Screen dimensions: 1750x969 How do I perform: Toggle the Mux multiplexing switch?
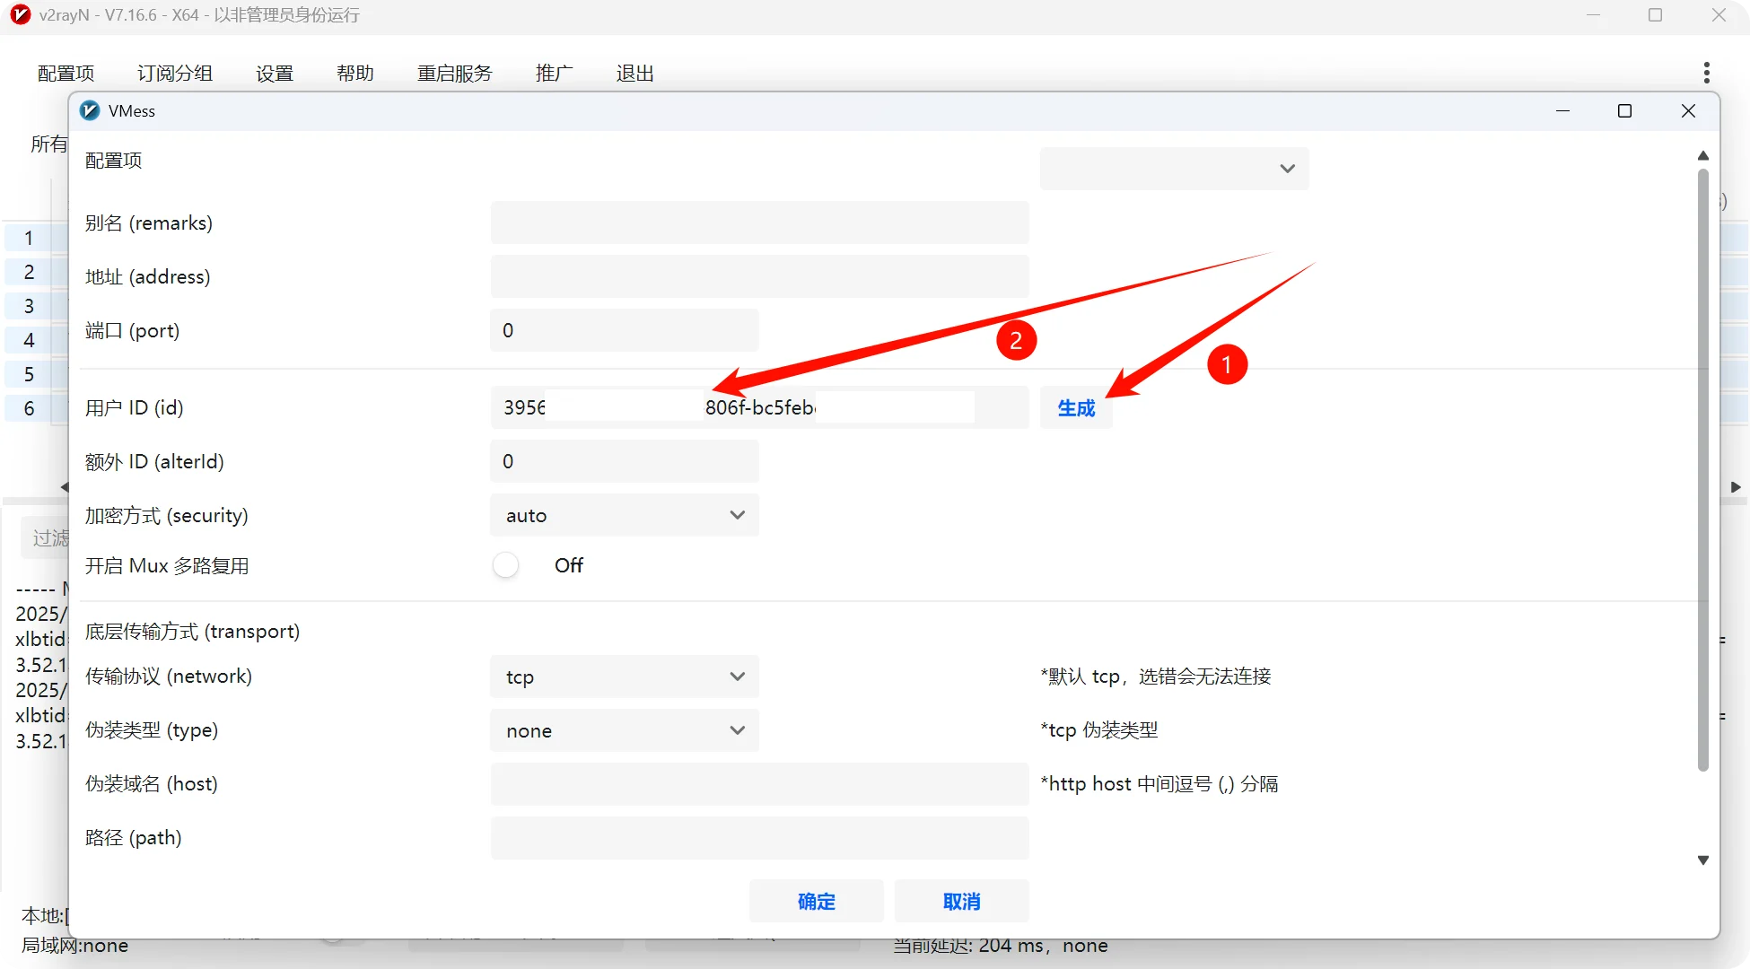506,565
